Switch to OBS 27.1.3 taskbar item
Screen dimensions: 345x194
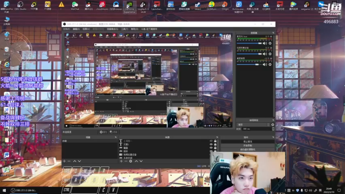click(23, 190)
